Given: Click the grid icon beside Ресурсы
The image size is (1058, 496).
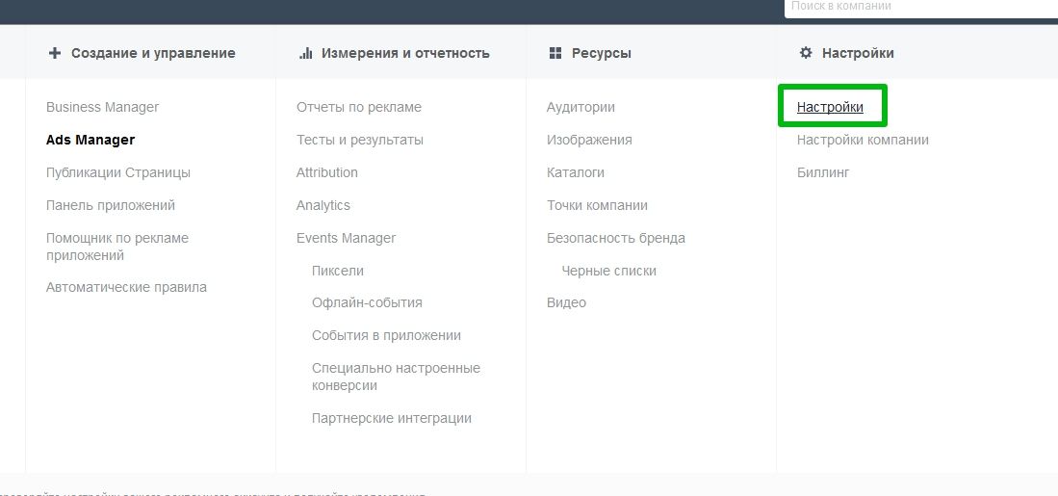Looking at the screenshot, I should click(555, 53).
